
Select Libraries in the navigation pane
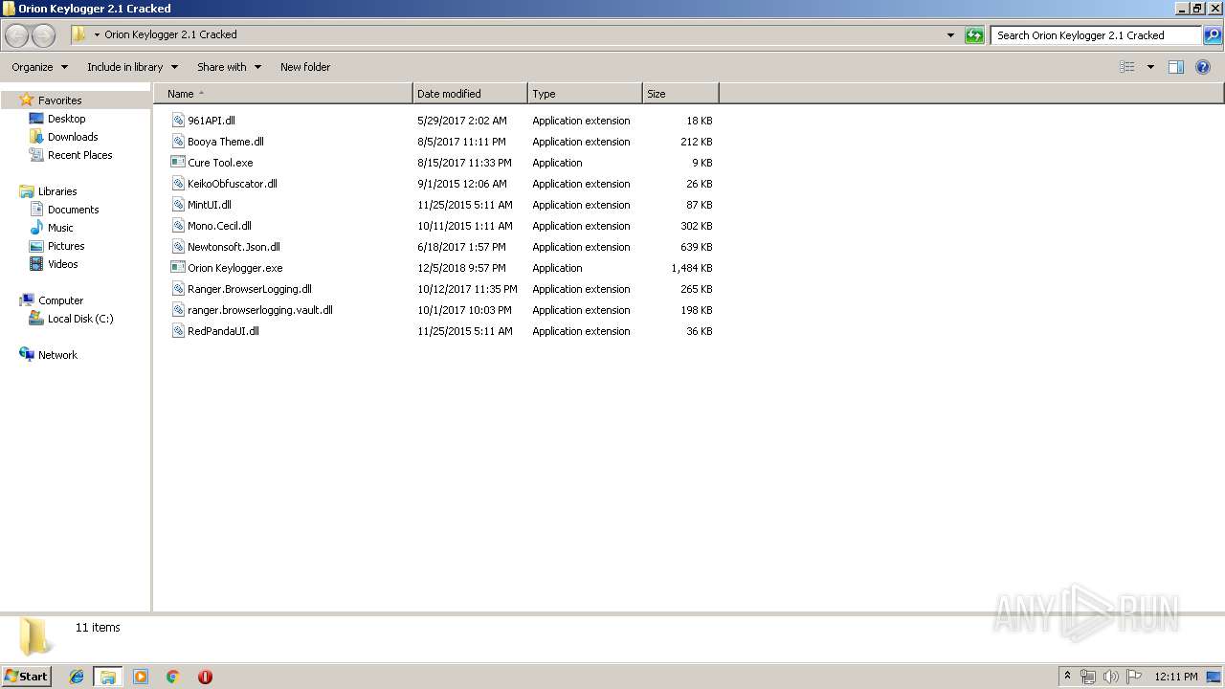click(57, 191)
